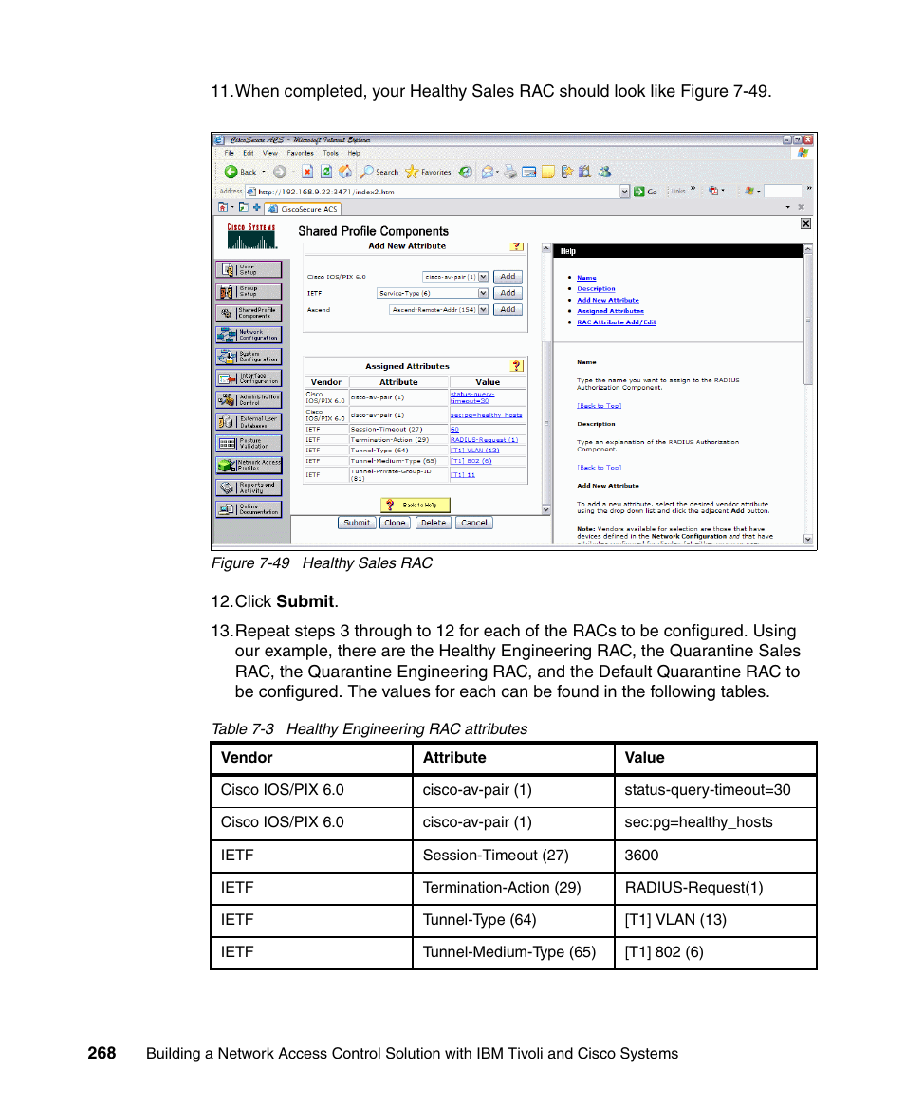Click the RAC Attribute Add/Edit help link
This screenshot has width=905, height=1105.
616,322
